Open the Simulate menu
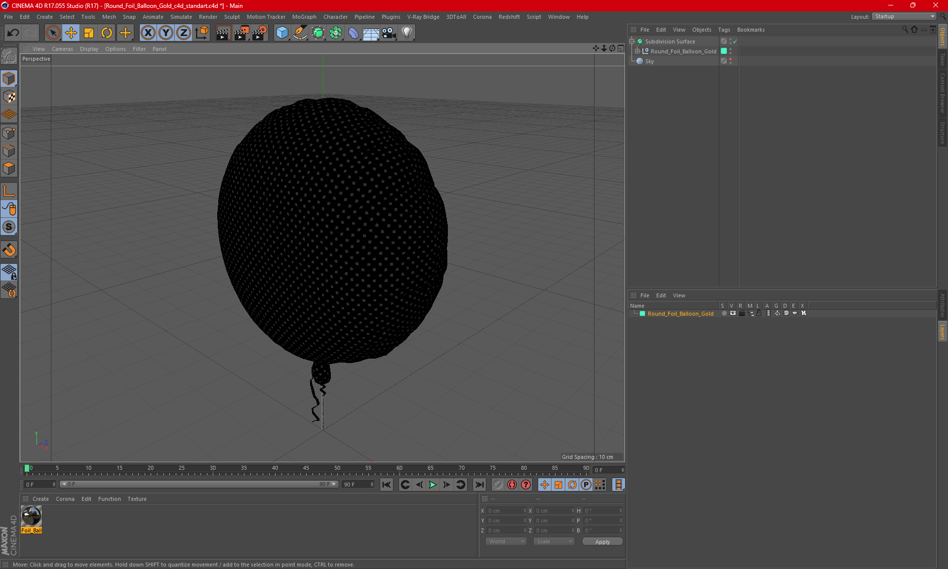Viewport: 948px width, 569px height. [x=181, y=17]
